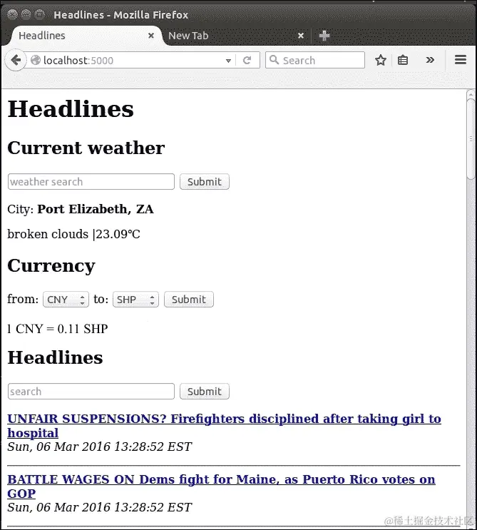Submit the weather search form
The width and height of the screenshot is (477, 530).
205,182
